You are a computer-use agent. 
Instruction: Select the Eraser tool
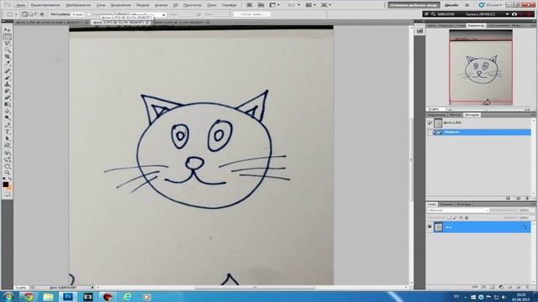pos(8,98)
